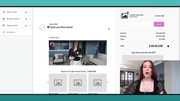Click the Product upsell tag icon
Viewport: 180px width, 101px height.
coord(4,12)
